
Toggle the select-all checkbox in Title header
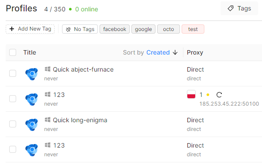click(13, 52)
